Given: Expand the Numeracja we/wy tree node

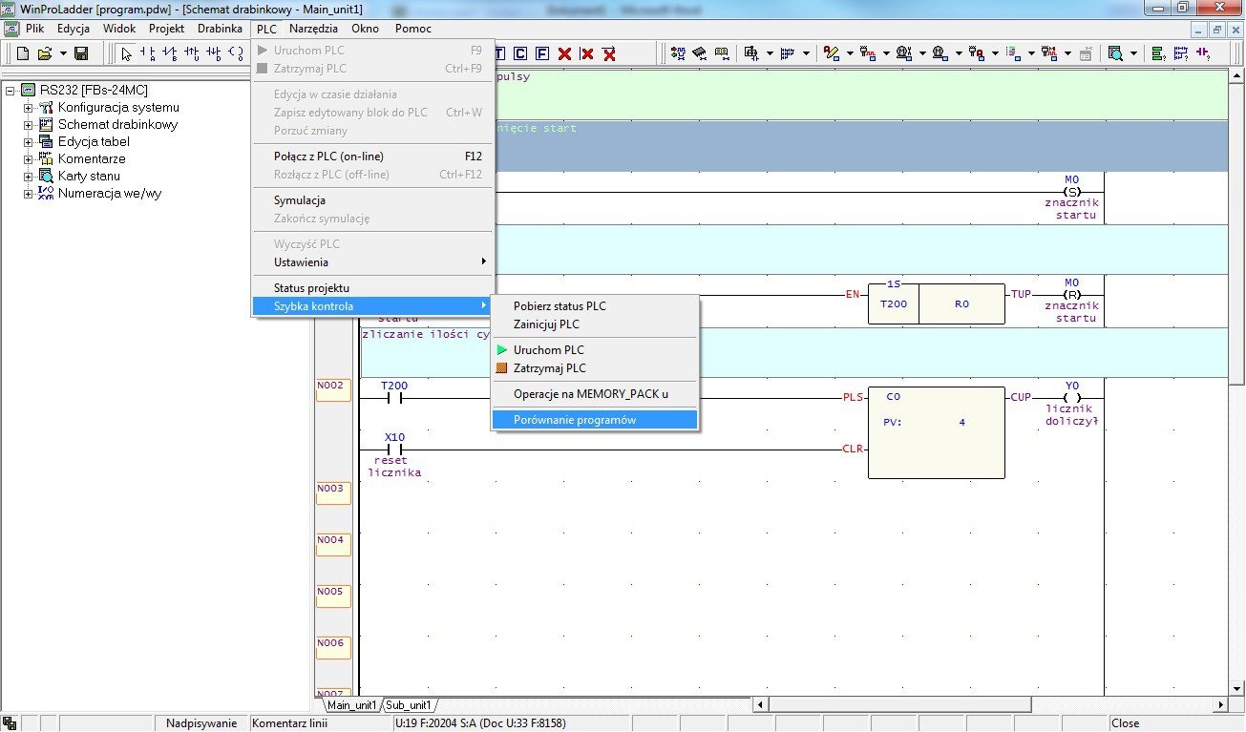Looking at the screenshot, I should point(28,194).
